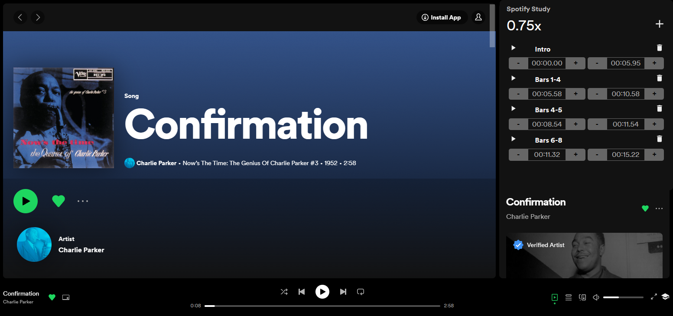Decrease the Bars 6-8 start time

(518, 154)
